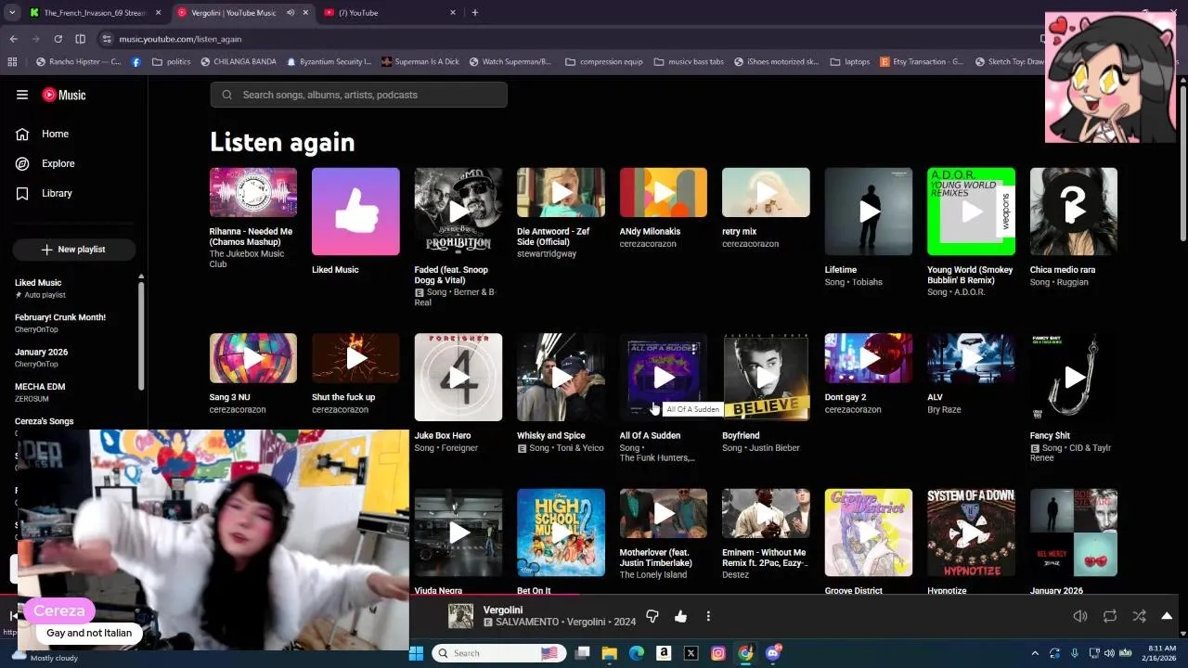Play Chica medio rara song

pyautogui.click(x=1074, y=212)
